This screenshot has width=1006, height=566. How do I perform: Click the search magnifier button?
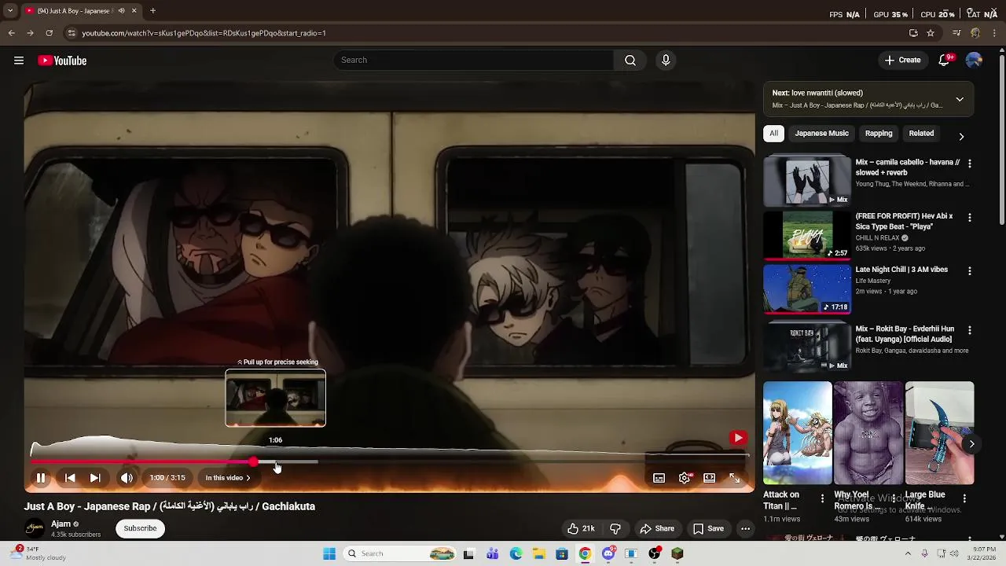tap(630, 61)
